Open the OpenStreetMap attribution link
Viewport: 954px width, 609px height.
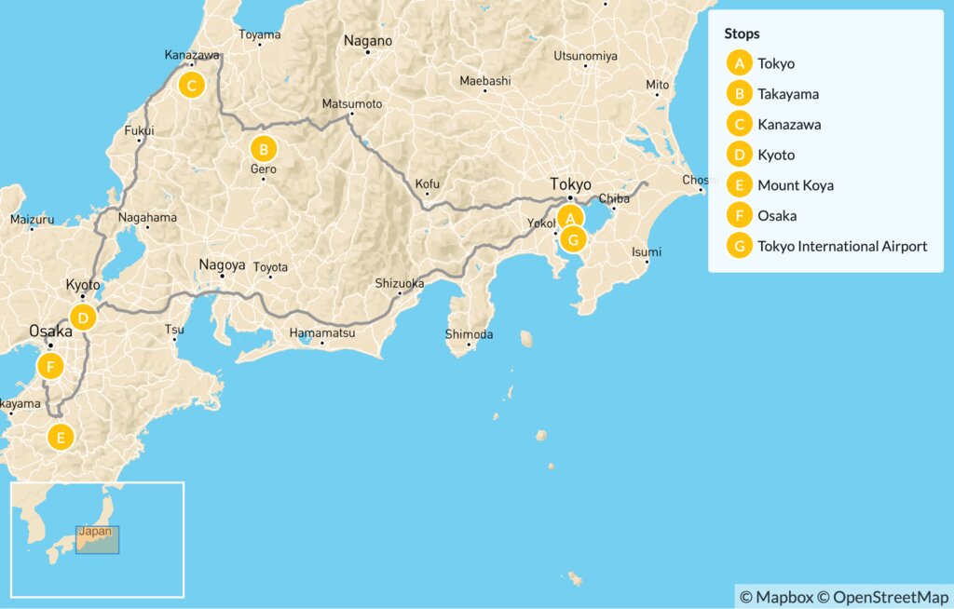[886, 596]
